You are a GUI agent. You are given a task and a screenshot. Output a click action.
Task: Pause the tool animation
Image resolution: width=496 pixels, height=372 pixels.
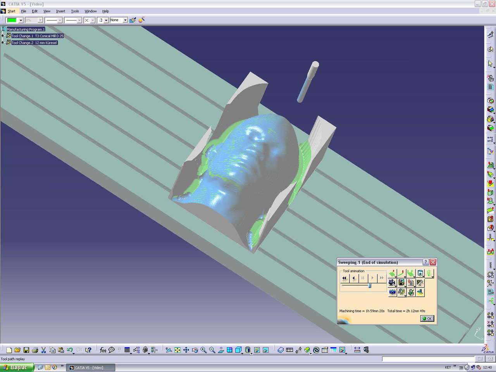coord(363,278)
